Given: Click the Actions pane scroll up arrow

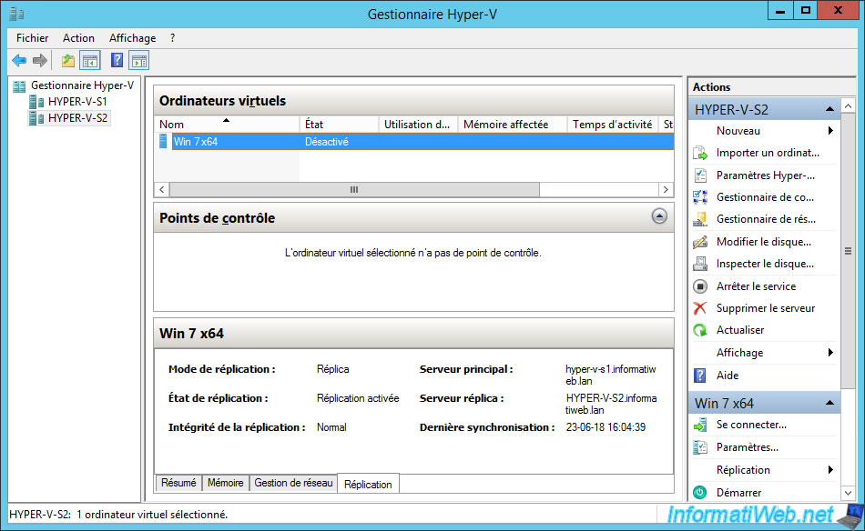Looking at the screenshot, I should [x=848, y=105].
